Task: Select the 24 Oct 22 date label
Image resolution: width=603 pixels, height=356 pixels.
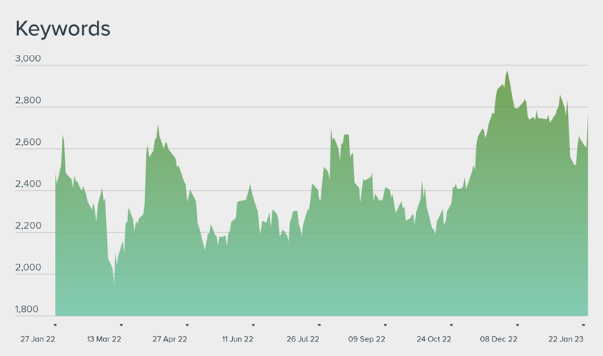Action: (x=434, y=338)
